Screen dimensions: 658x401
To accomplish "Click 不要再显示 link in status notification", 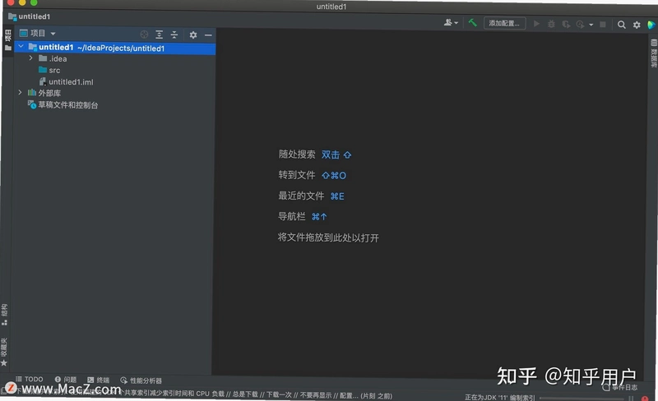I will point(316,395).
